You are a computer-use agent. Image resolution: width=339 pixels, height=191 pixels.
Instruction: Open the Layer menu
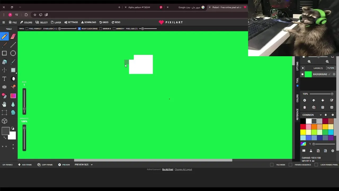coord(56,22)
